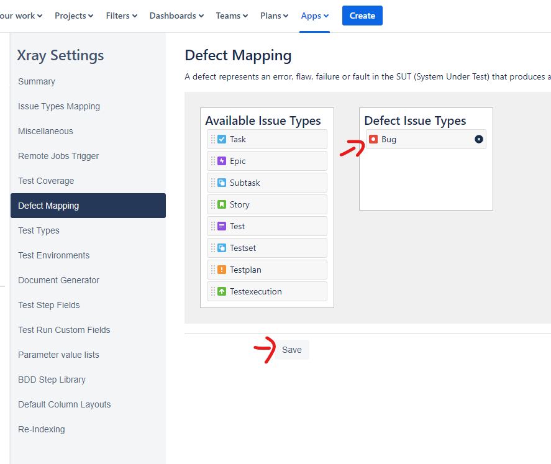The height and width of the screenshot is (464, 551).
Task: Grab the drag handle of the Epic row
Action: coord(213,161)
